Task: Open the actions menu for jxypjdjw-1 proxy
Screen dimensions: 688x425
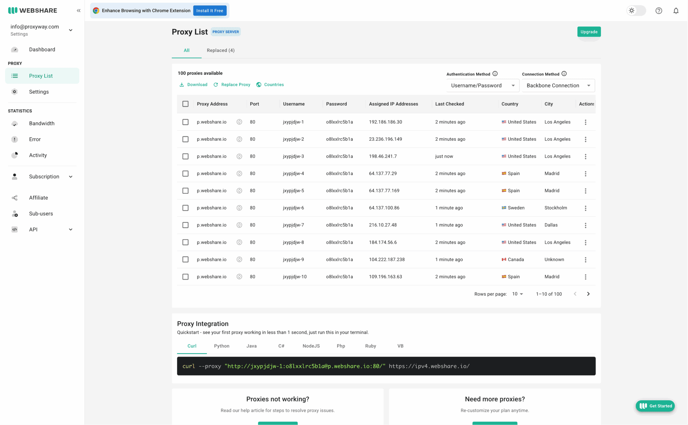Action: tap(586, 122)
